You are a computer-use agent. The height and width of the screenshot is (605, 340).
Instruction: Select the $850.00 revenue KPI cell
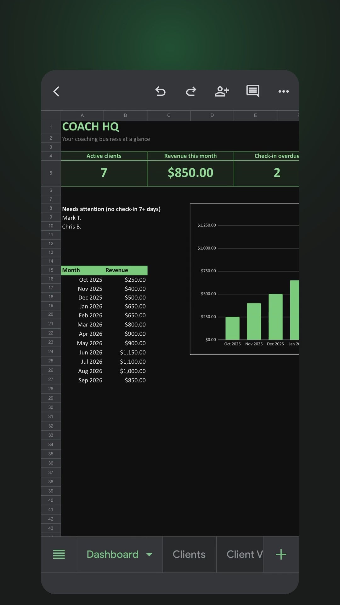click(x=190, y=173)
